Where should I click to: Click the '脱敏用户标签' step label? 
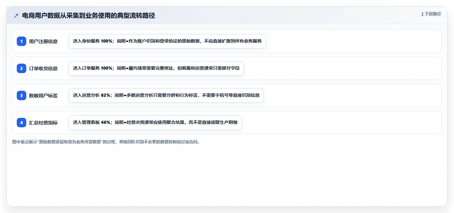(43, 95)
